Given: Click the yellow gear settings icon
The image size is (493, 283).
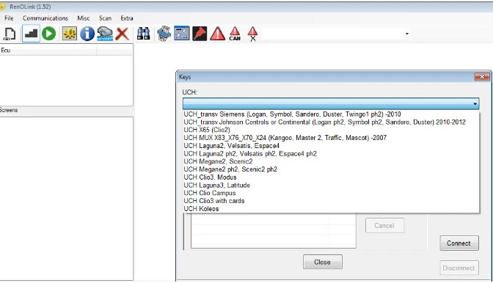Looking at the screenshot, I should click(70, 34).
